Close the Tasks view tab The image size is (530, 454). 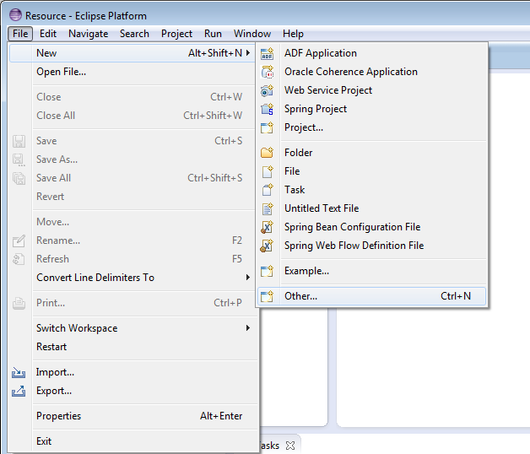(290, 446)
